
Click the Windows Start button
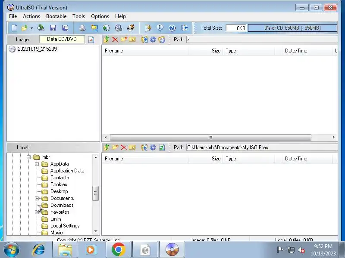11,250
